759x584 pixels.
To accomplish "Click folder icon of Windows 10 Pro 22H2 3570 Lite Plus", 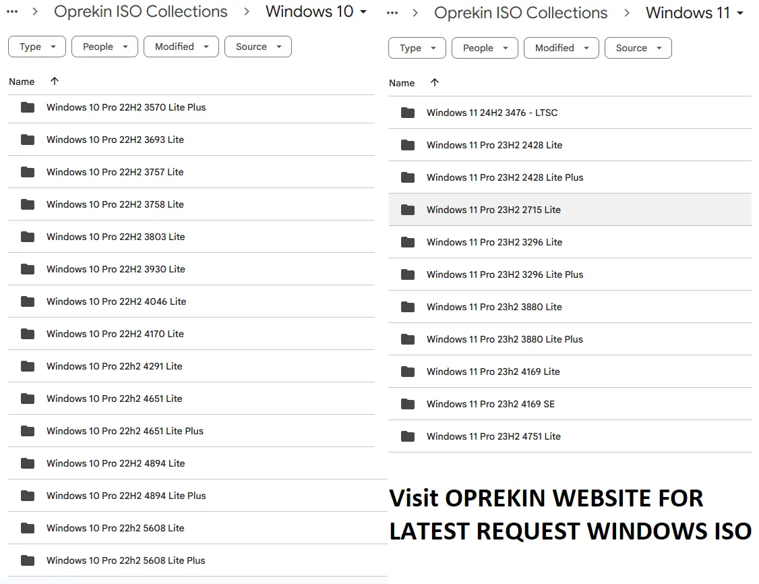I will click(x=28, y=107).
